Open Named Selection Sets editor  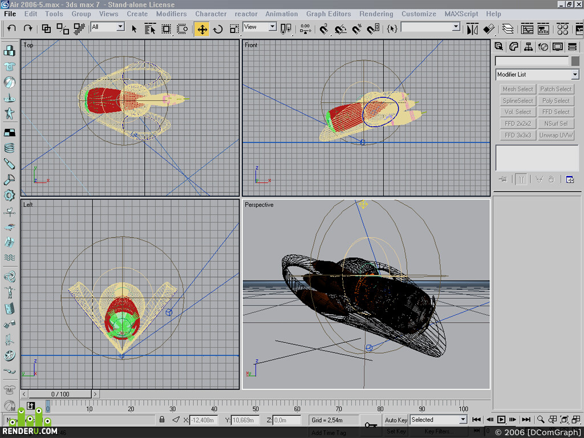click(392, 29)
